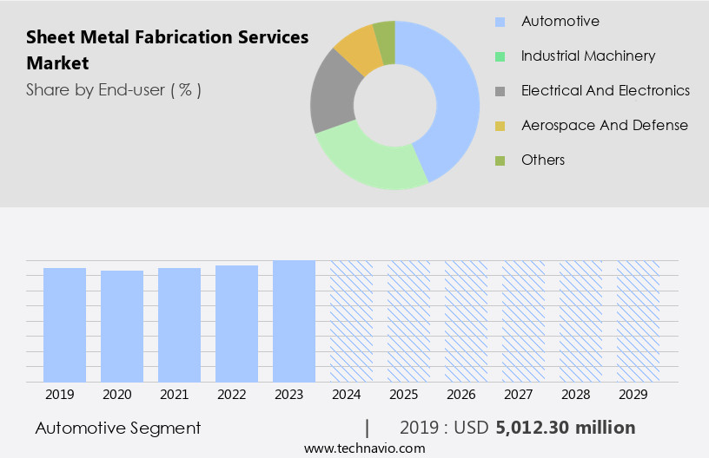This screenshot has height=458, width=709.
Task: Click the hatched 2024 forecast bar
Action: [x=351, y=321]
